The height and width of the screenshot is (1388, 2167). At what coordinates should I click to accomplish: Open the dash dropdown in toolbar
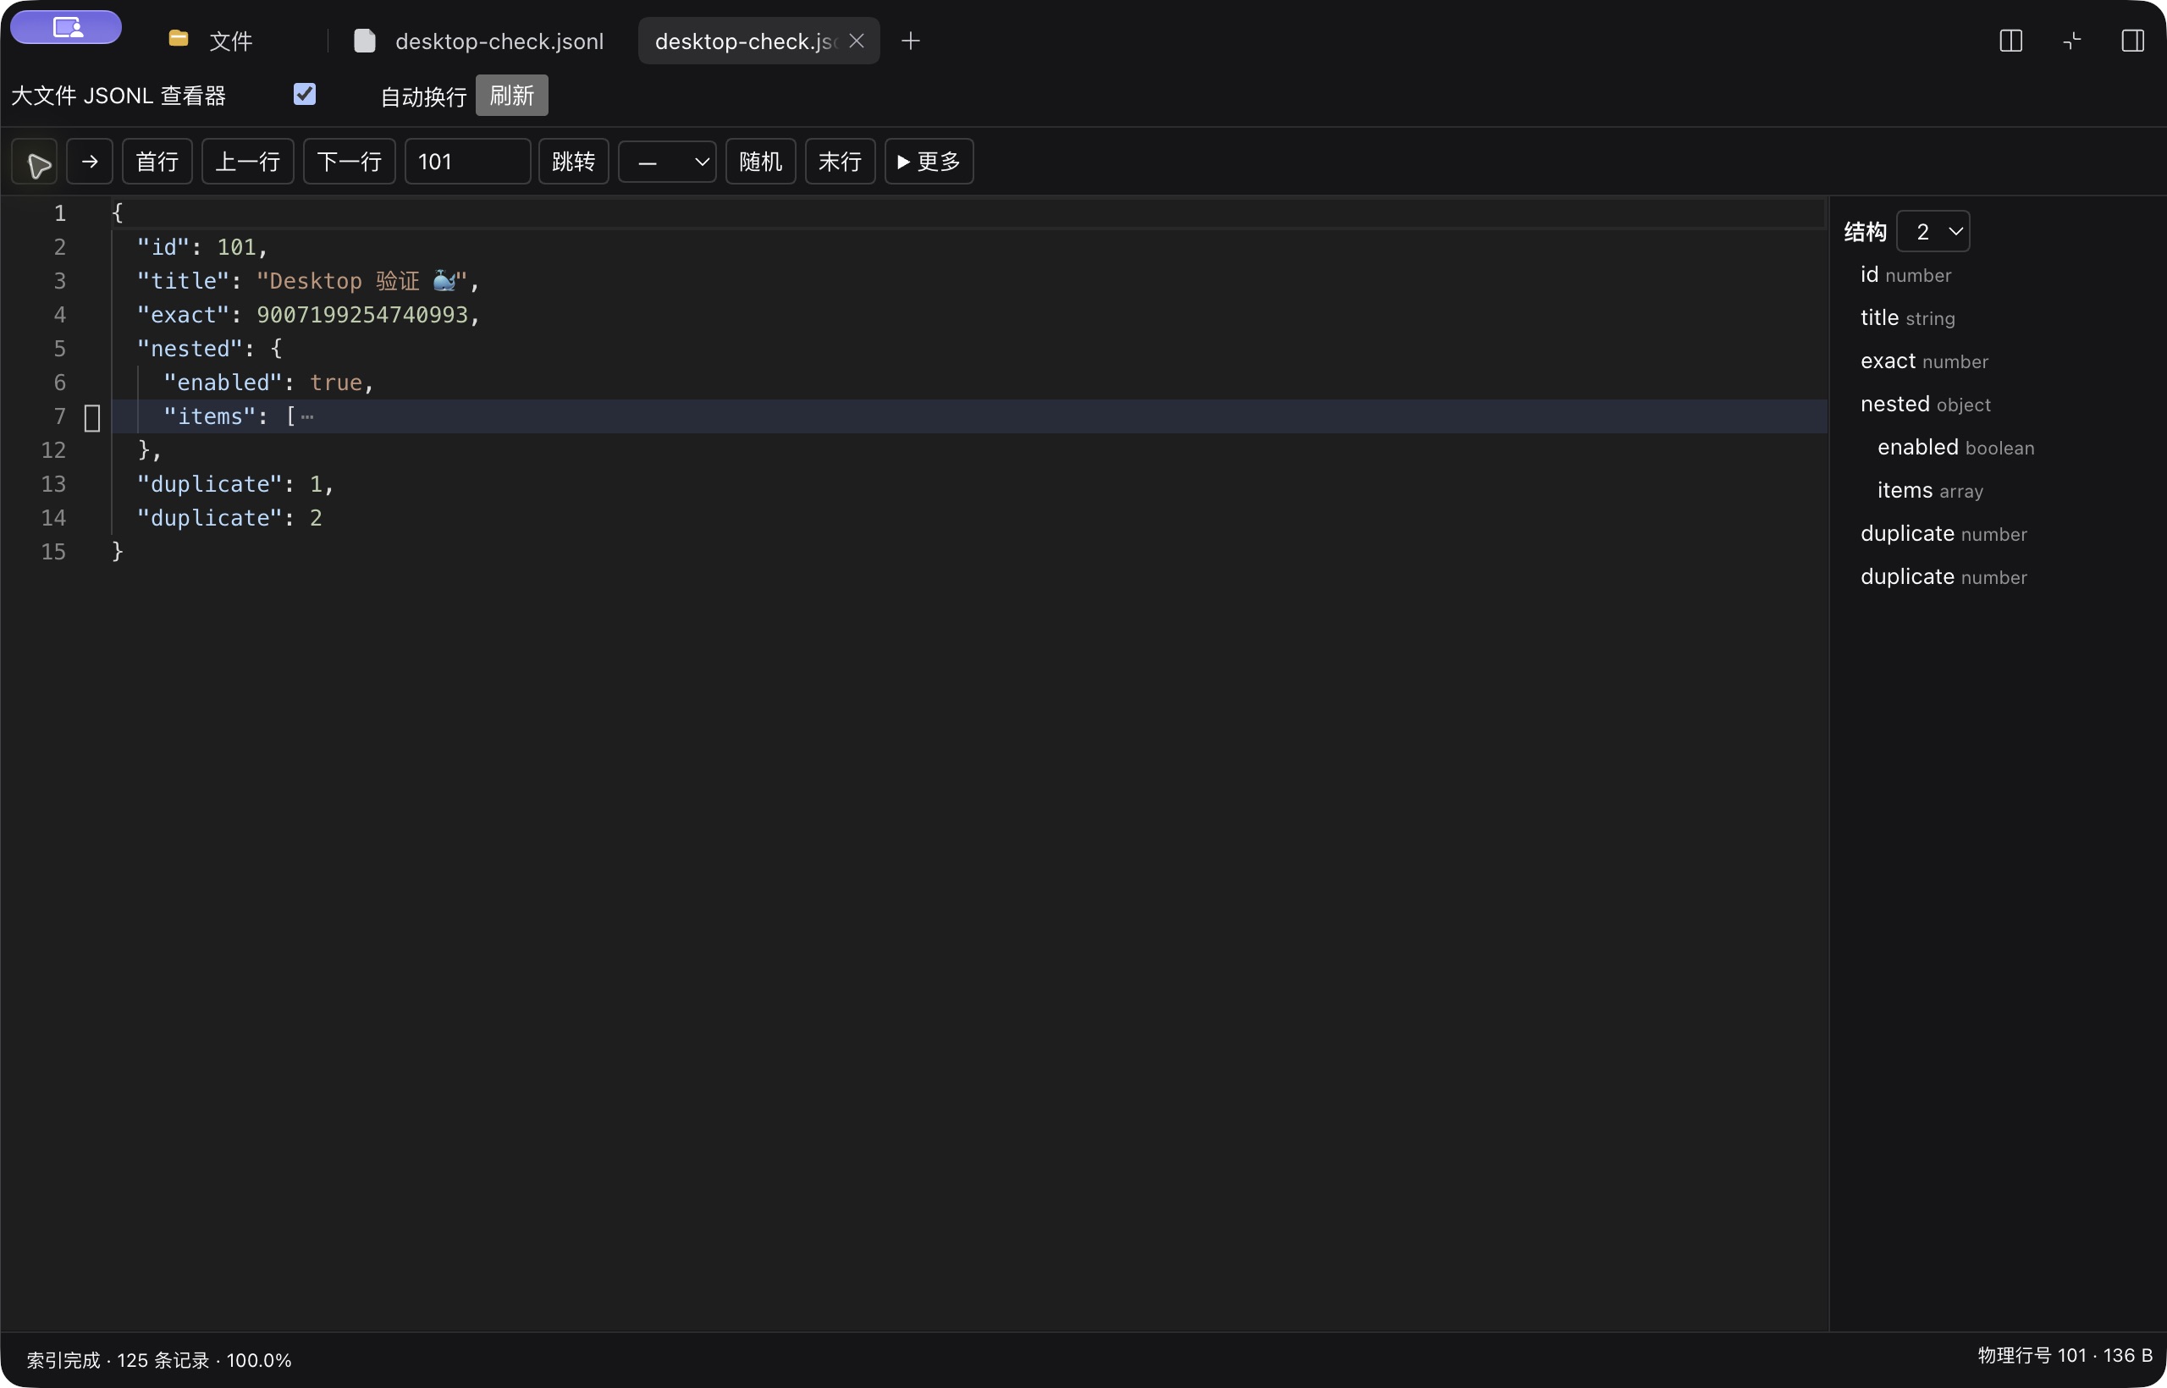667,162
